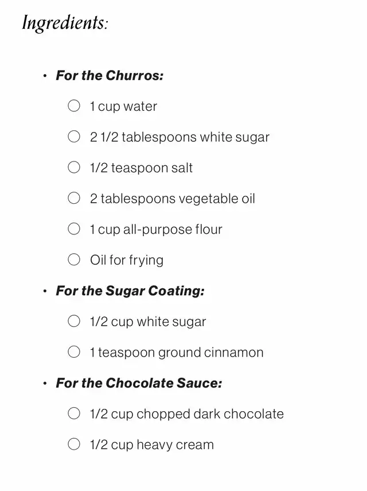Mark the 1/2 teaspoon salt checkbox
367x491 pixels.
tap(74, 167)
